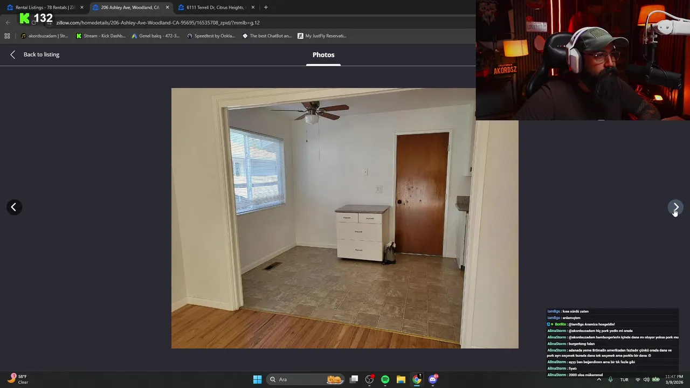The width and height of the screenshot is (690, 388).
Task: Open the TUR keyboard language selector
Action: coord(624,379)
